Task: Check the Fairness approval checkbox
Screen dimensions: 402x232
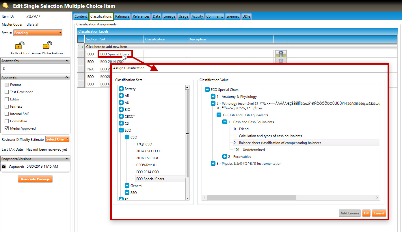Action: [x=7, y=106]
